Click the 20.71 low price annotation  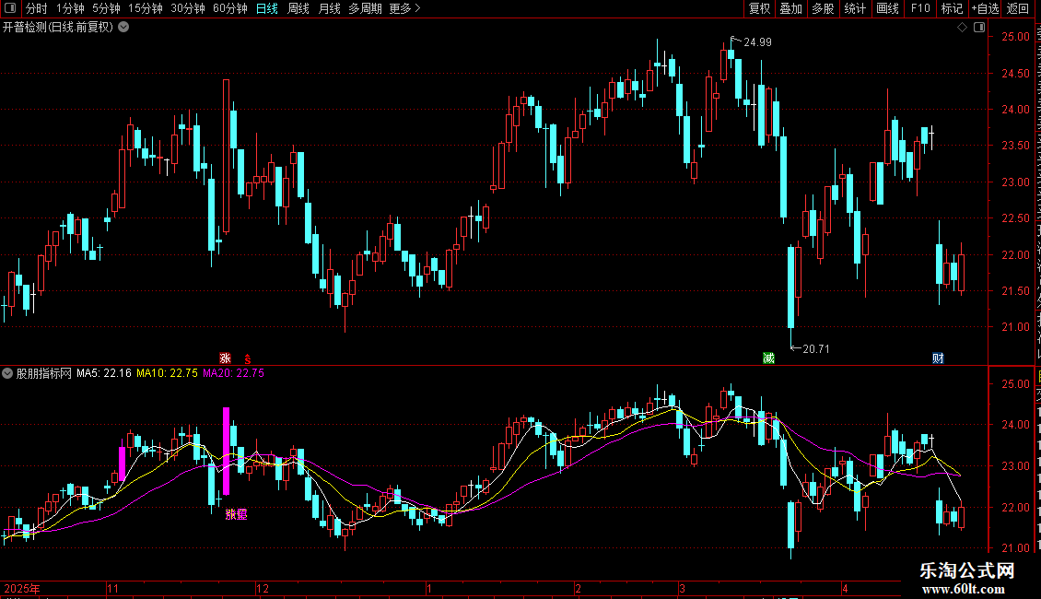(816, 348)
